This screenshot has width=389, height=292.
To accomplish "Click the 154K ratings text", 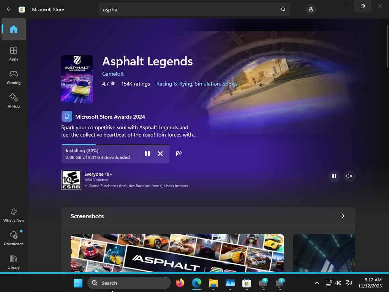I will pyautogui.click(x=136, y=84).
